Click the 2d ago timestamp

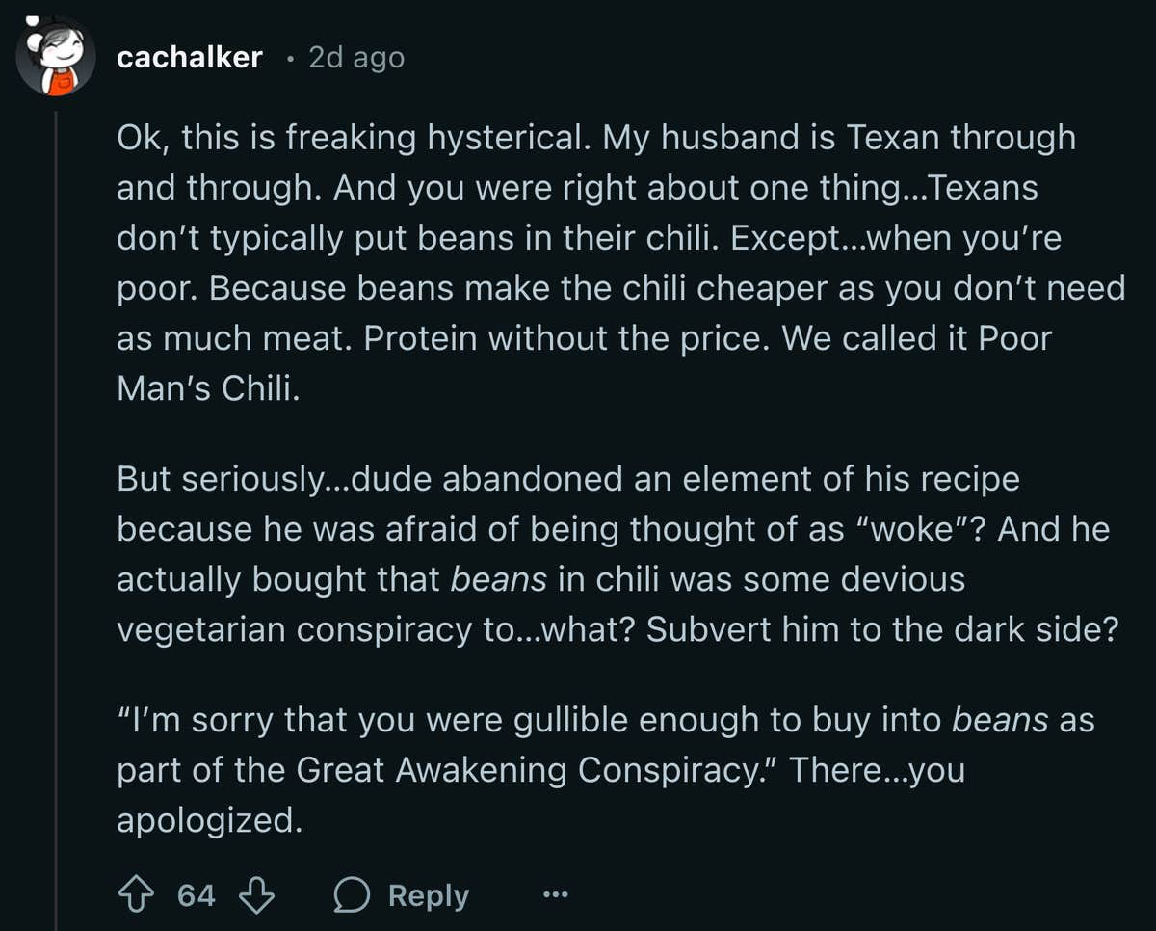pos(355,57)
